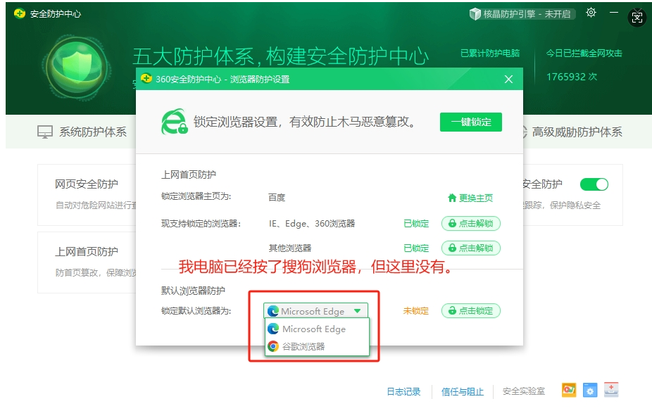
Task: Unlock 其他浏览器 via 点击解锁
Action: 471,248
